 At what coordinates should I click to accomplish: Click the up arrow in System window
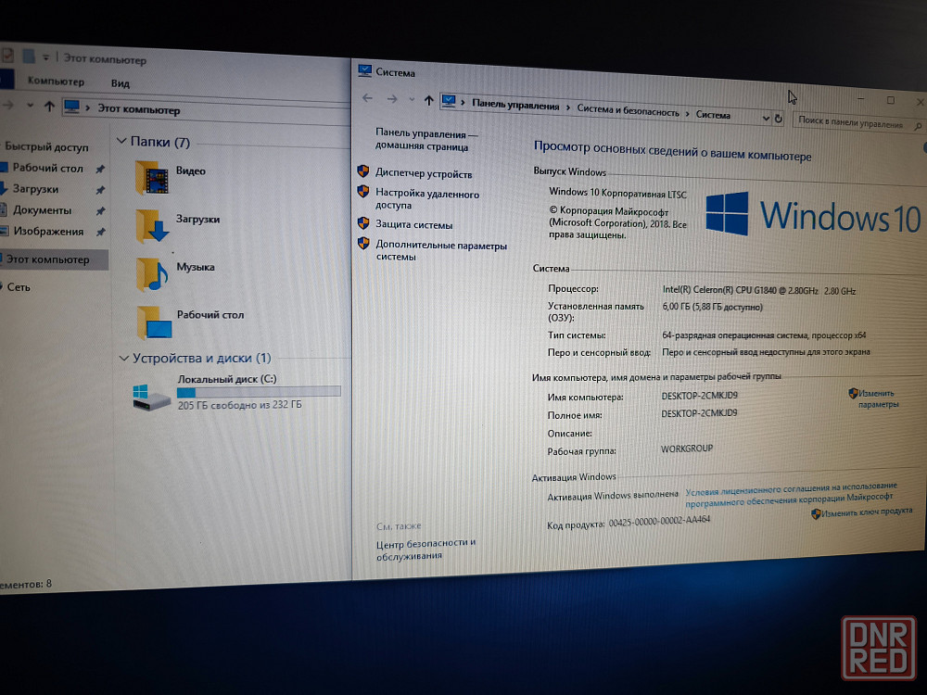428,100
